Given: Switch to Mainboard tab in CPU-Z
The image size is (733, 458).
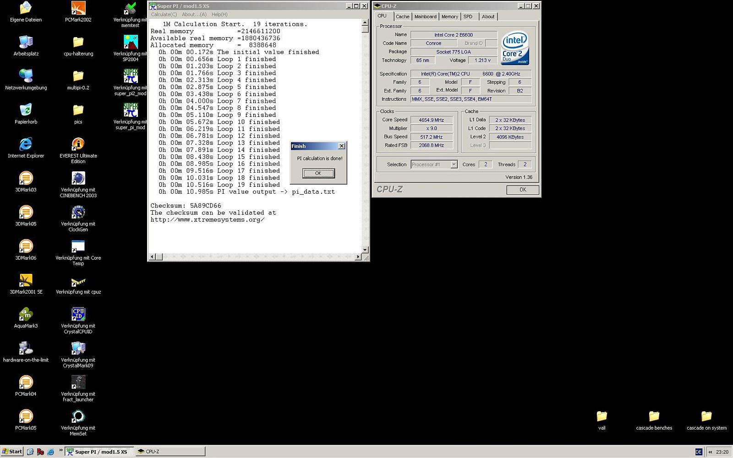Looking at the screenshot, I should pos(425,16).
